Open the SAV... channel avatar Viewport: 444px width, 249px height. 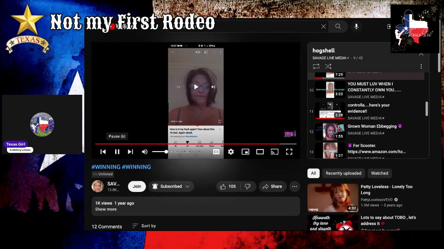(x=97, y=186)
